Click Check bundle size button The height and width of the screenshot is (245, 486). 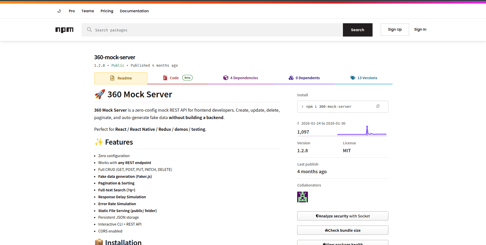343,230
